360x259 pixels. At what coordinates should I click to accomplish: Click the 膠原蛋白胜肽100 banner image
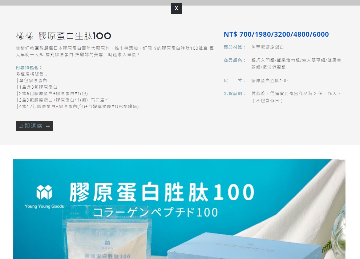click(179, 209)
